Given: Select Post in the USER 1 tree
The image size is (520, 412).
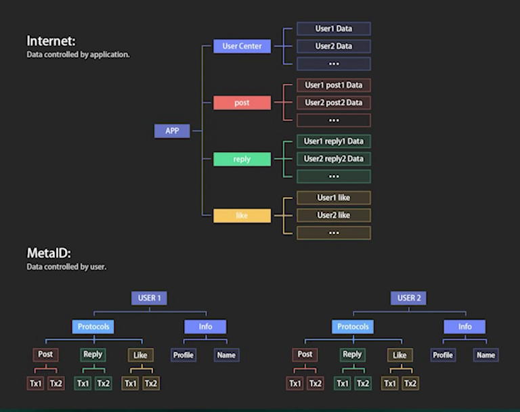Looking at the screenshot, I should click(x=45, y=354).
